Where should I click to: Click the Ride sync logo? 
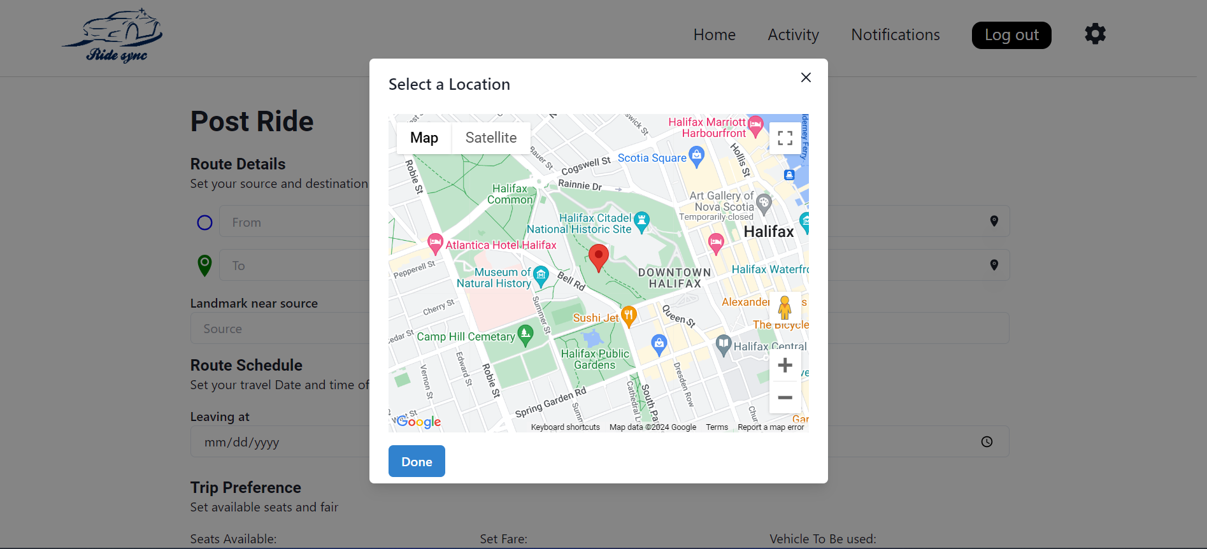[x=113, y=36]
